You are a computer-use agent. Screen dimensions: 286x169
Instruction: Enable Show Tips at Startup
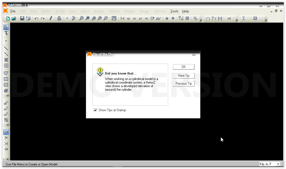[95, 110]
